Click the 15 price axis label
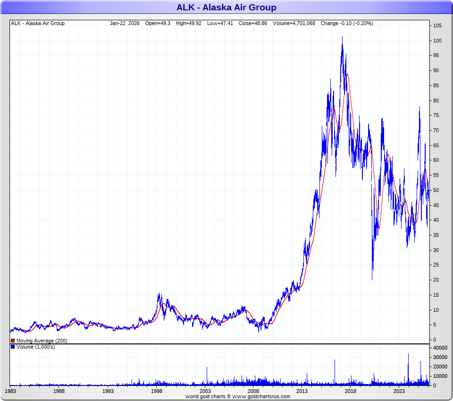Screen dimensions: 453x401 [x=436, y=295]
